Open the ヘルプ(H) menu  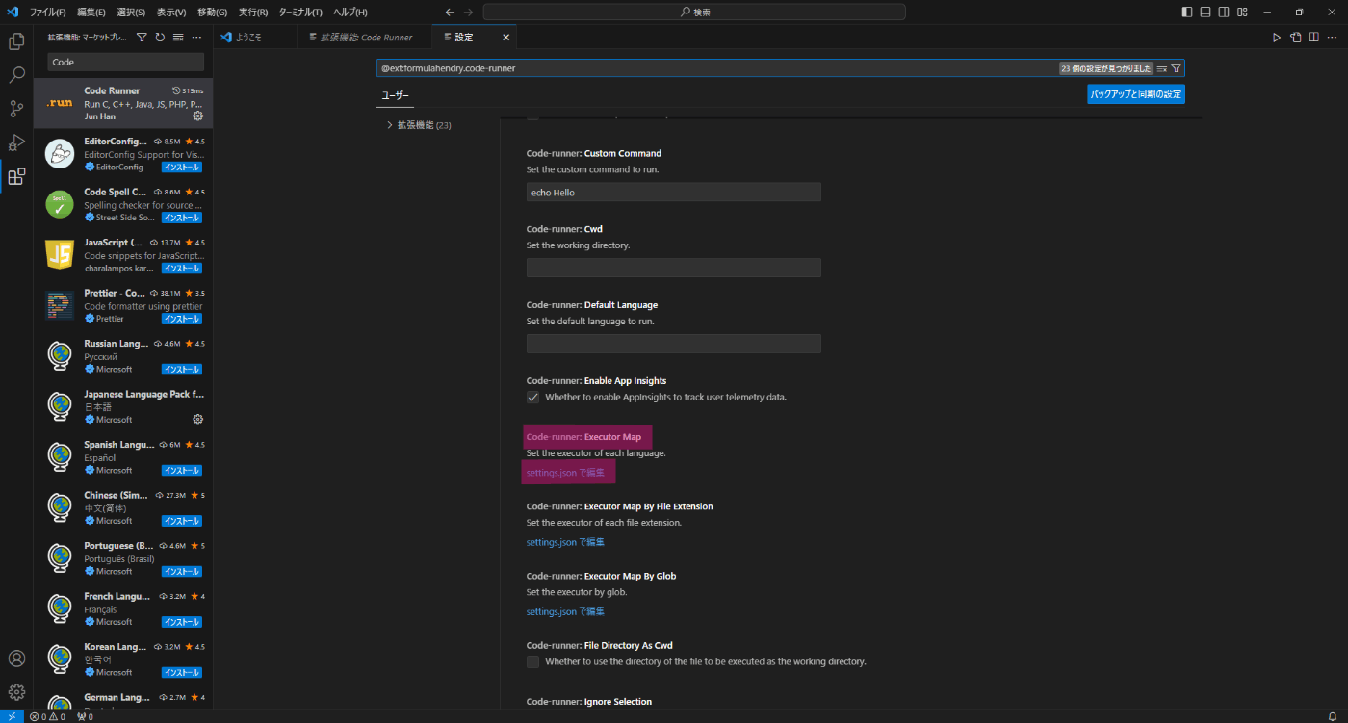[x=350, y=13]
